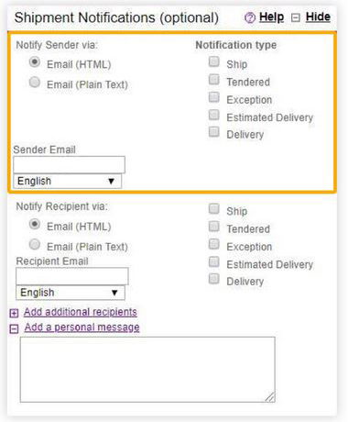Select sender Email (Plain Text) radio button
This screenshot has height=422, width=348.
(x=35, y=83)
